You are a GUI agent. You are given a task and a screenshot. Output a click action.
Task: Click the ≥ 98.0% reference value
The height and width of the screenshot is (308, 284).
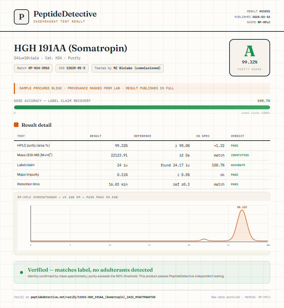click(182, 146)
